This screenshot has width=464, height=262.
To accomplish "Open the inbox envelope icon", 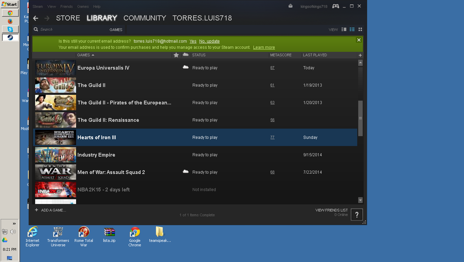I will 290,6.
